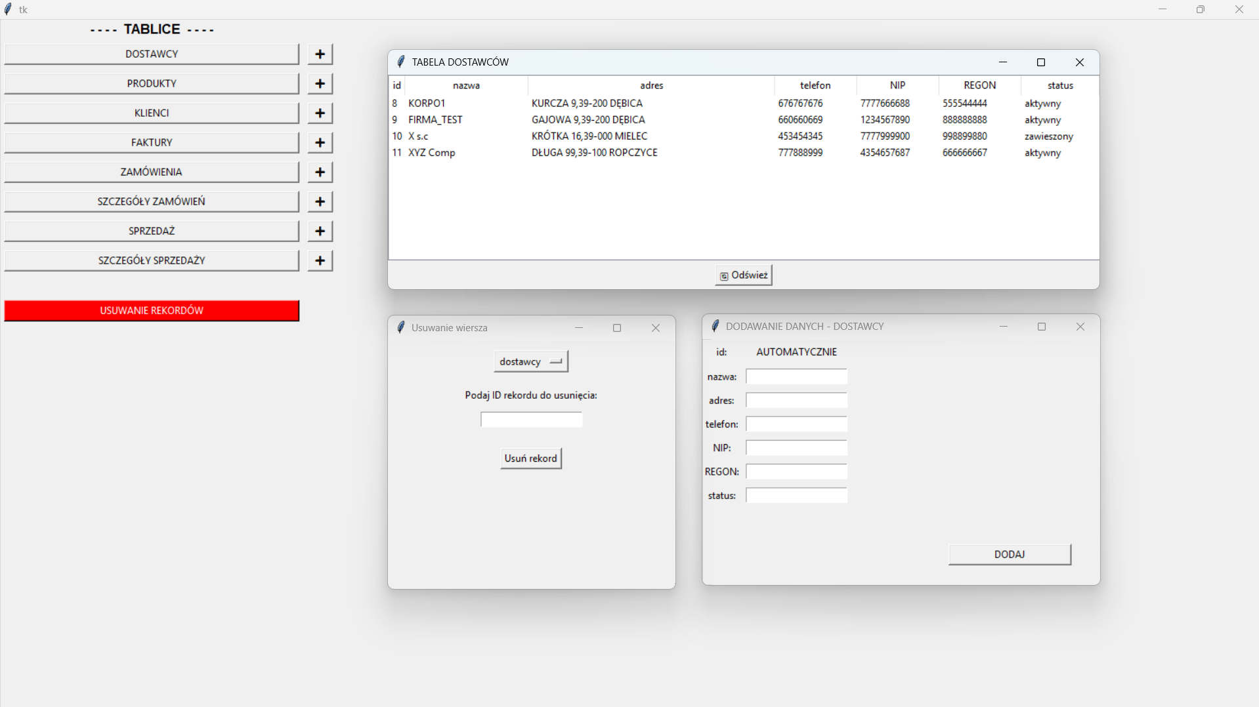Click the + icon next to ZAMÓWIENIA
This screenshot has height=707, width=1259.
[320, 172]
